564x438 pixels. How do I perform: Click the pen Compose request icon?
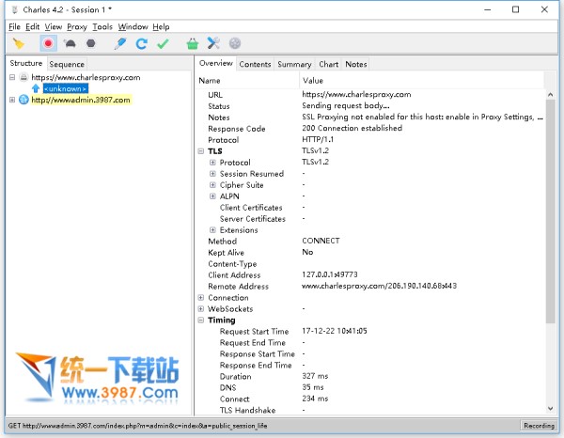(x=120, y=43)
